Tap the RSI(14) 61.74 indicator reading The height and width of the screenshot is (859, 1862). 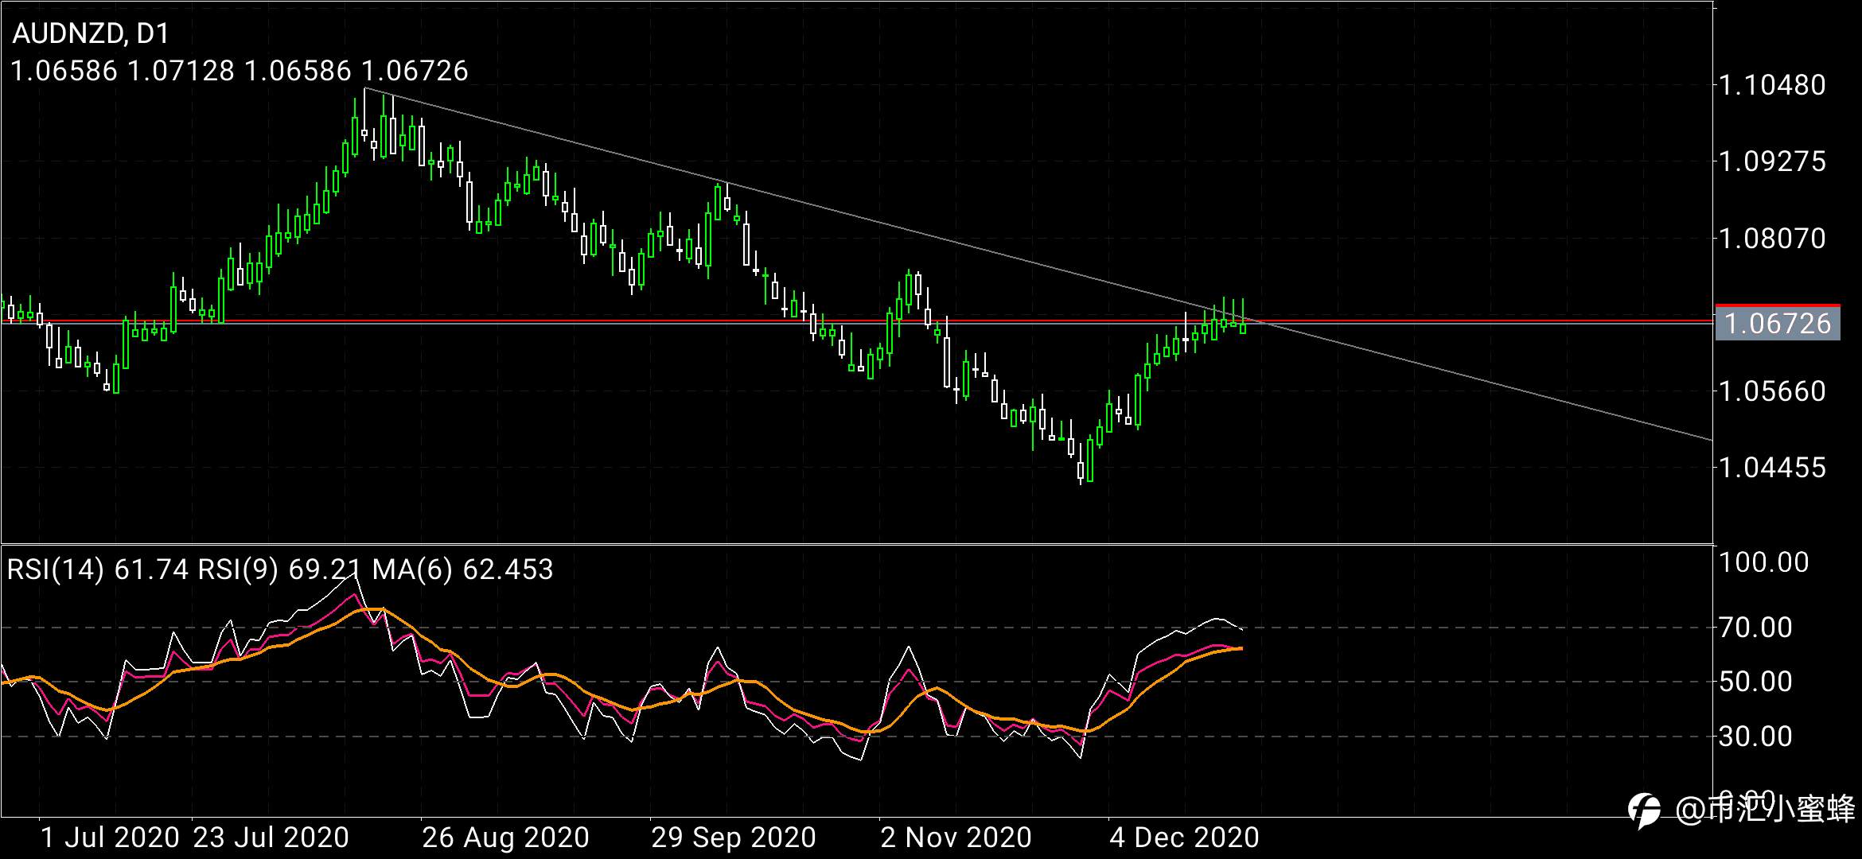tap(98, 569)
